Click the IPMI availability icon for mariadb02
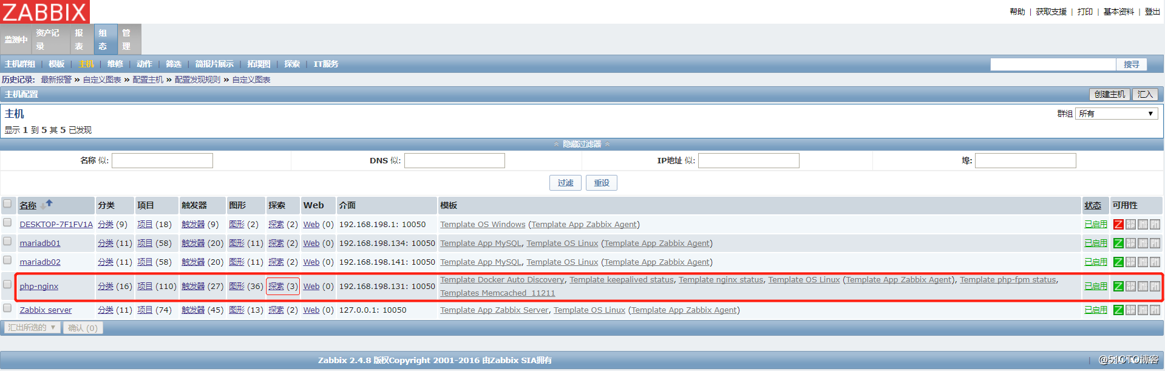The image size is (1165, 371). (1155, 262)
